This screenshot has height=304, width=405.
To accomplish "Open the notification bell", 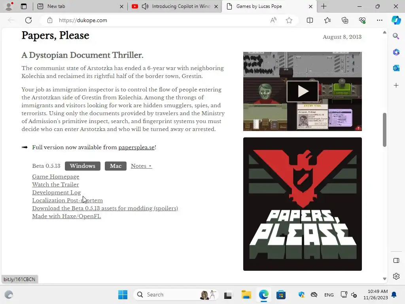I will 394,294.
